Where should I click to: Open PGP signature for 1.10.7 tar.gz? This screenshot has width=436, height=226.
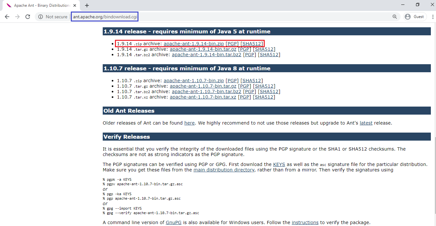click(x=244, y=86)
